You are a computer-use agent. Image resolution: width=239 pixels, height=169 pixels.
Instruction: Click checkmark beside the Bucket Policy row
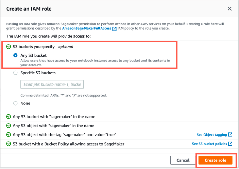(x=9, y=144)
